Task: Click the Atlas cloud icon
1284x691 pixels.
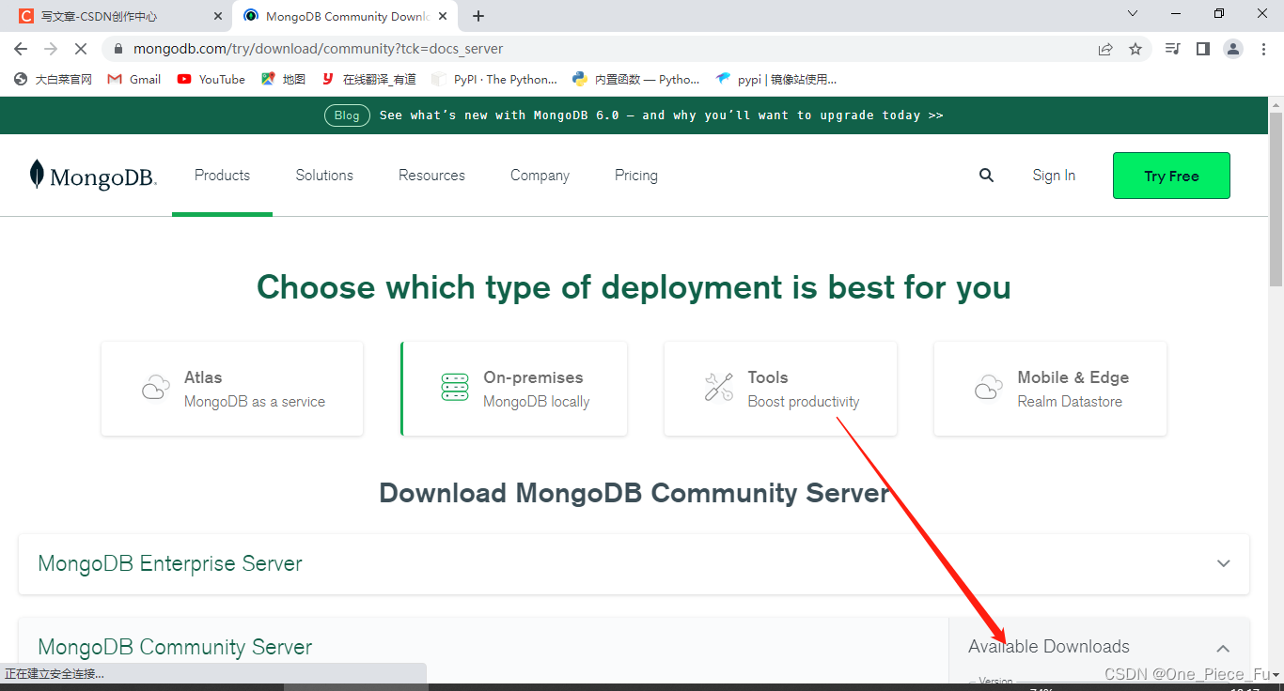Action: point(156,388)
